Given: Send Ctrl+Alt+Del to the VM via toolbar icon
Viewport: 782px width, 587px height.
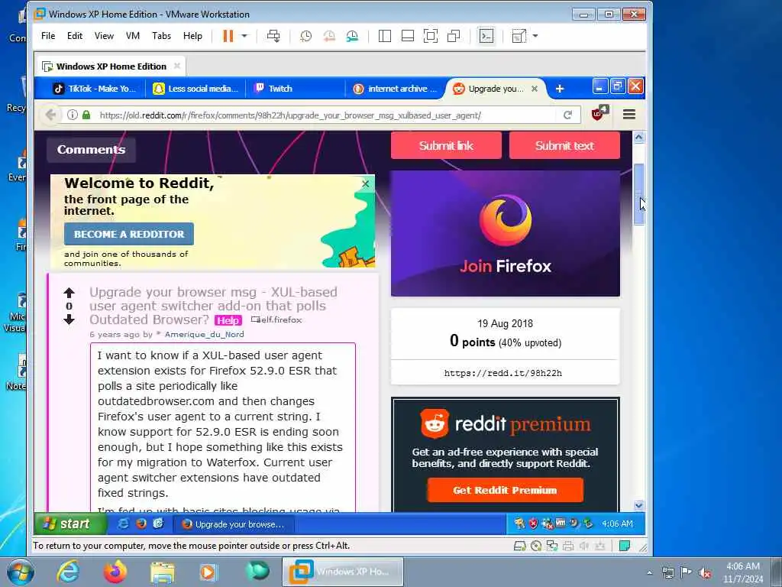Looking at the screenshot, I should (x=273, y=36).
